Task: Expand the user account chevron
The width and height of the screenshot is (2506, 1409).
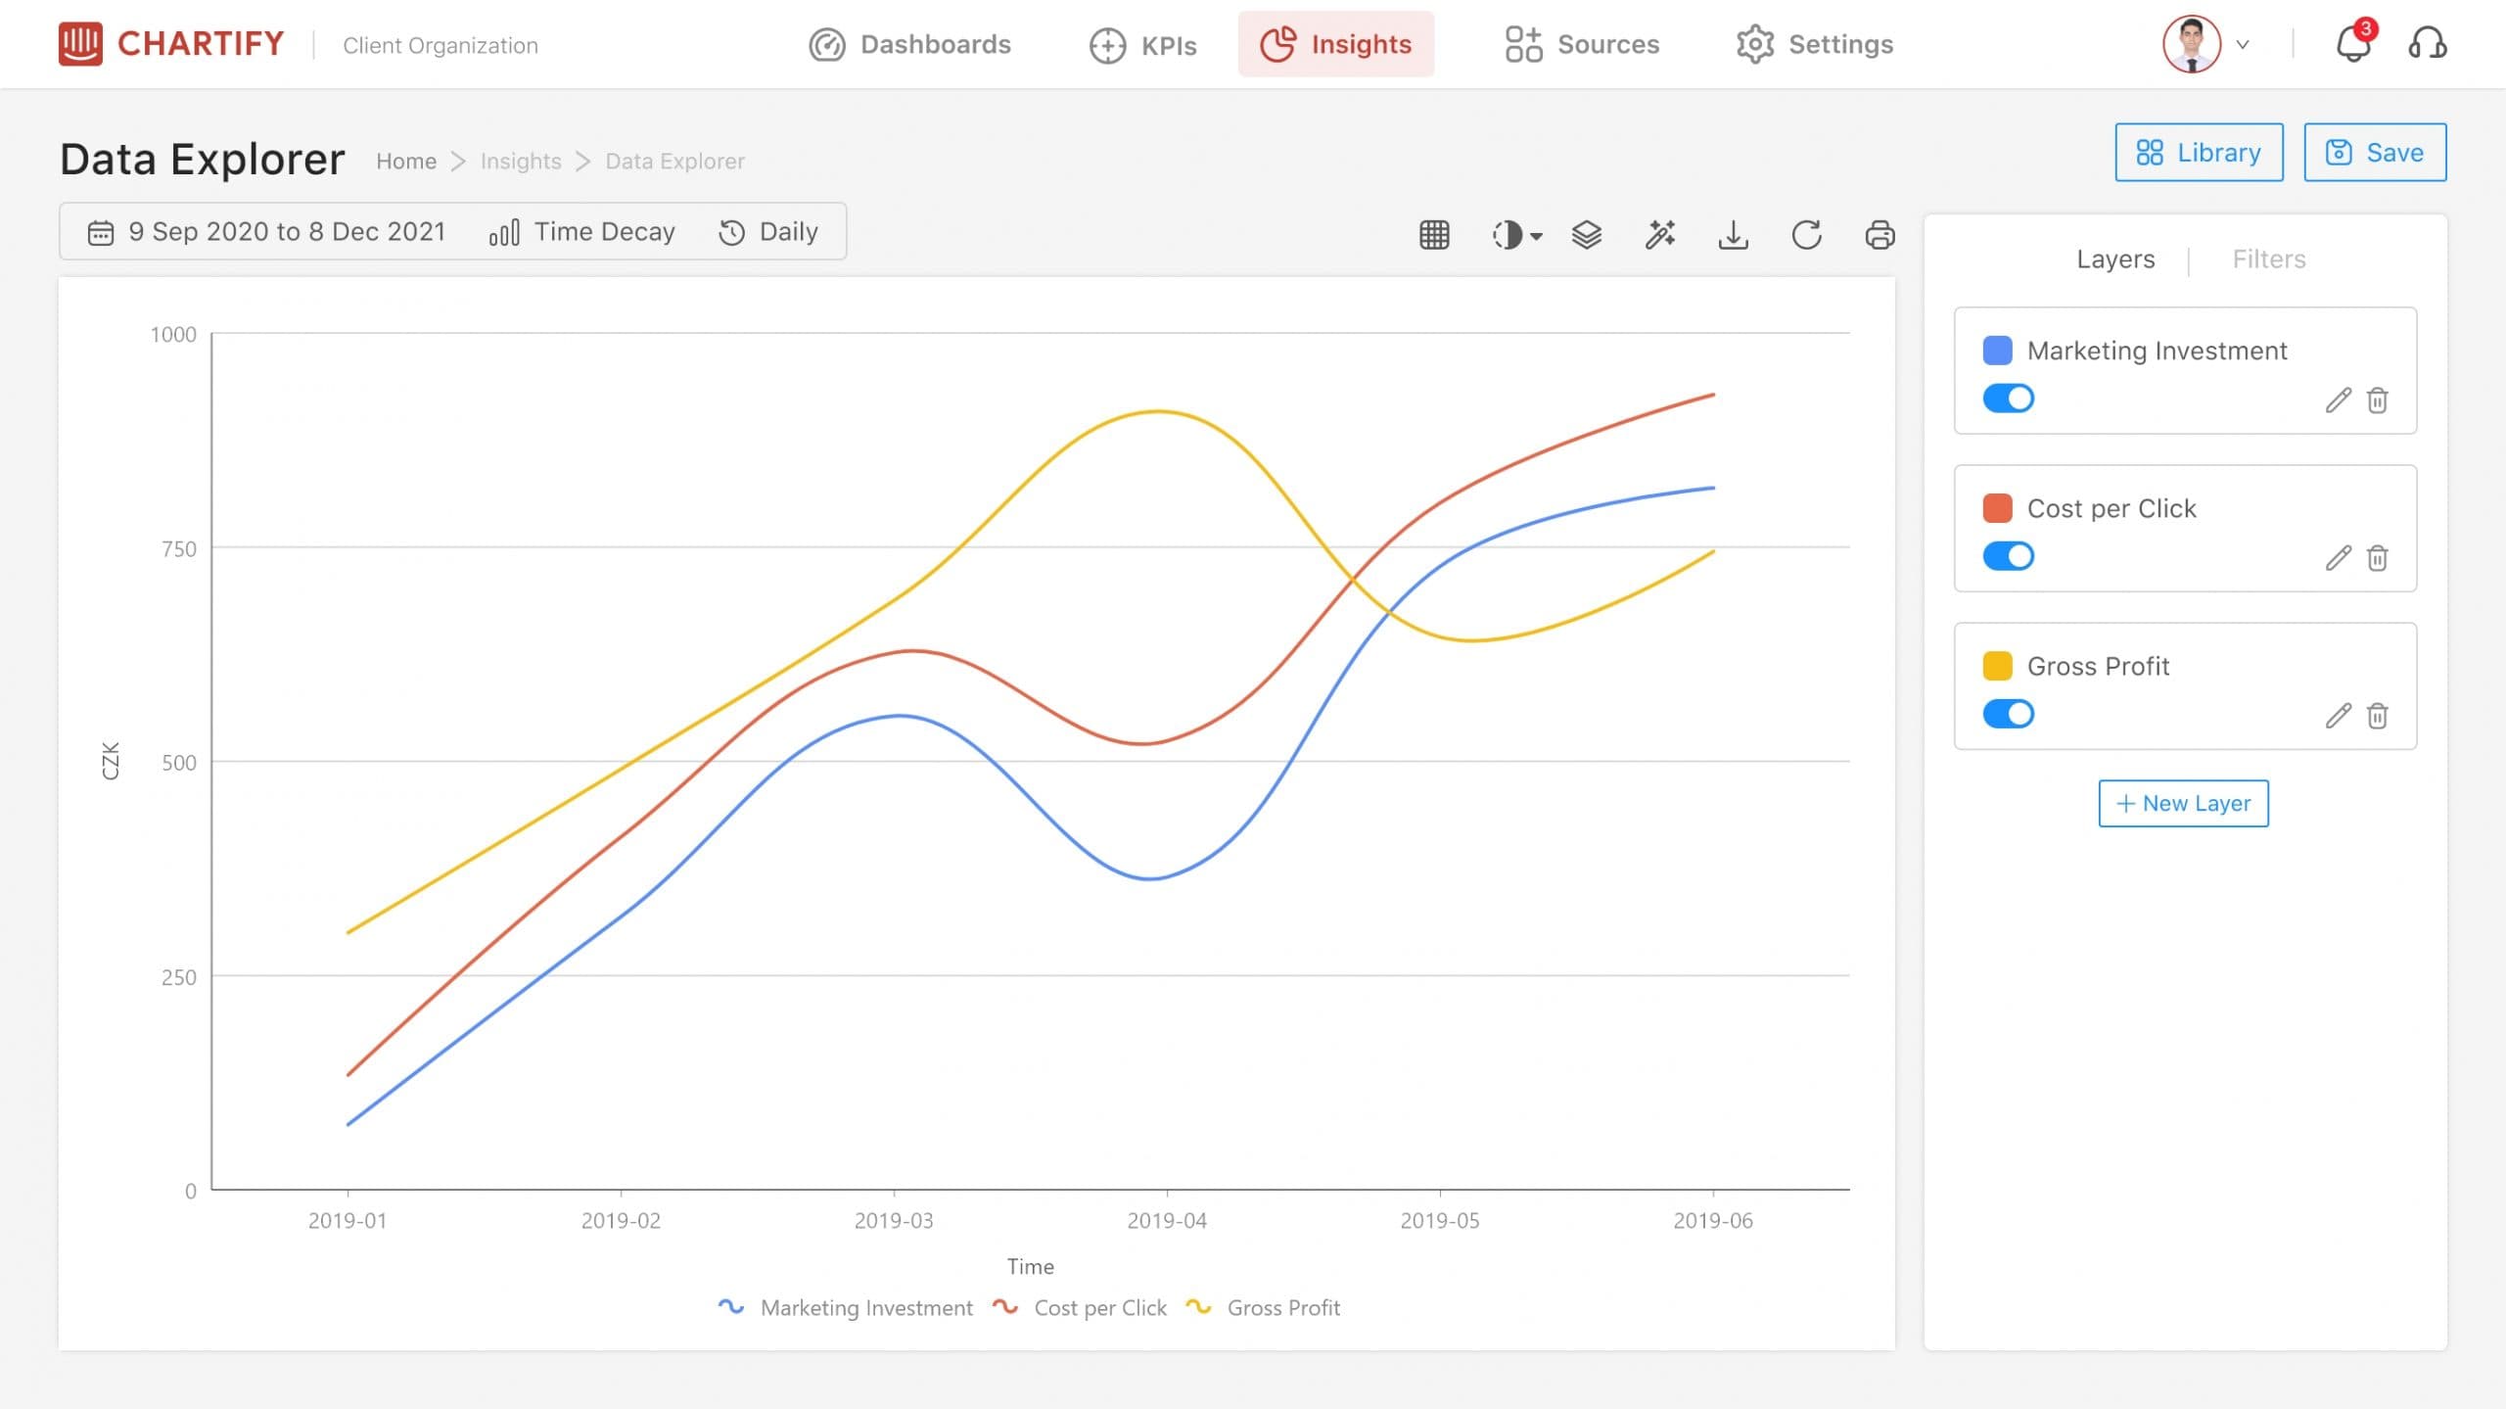Action: click(x=2243, y=45)
